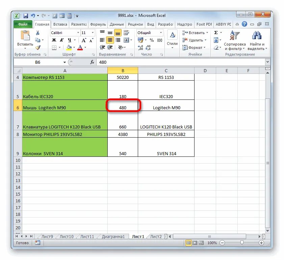Screen dimensions: 284x260
Task: Open Лист2 sheet tab
Action: [x=156, y=237]
